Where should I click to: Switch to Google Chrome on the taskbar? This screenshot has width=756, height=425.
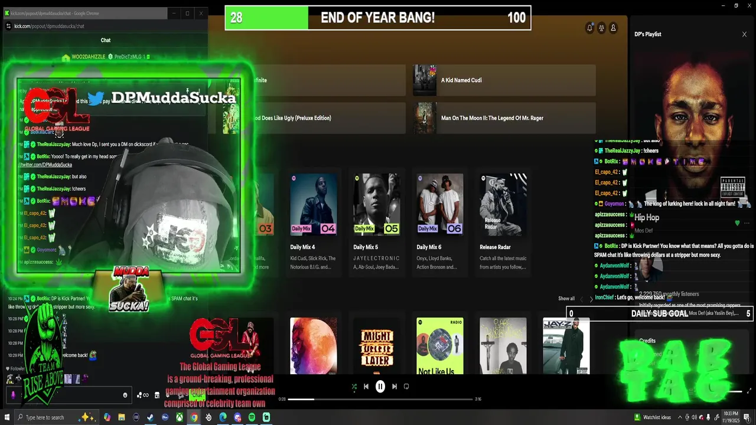click(x=194, y=417)
